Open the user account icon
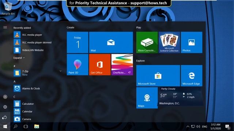 point(5,97)
